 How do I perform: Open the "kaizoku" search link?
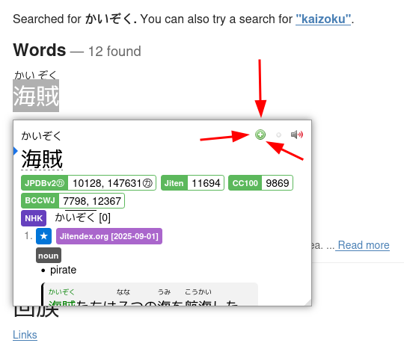point(323,19)
